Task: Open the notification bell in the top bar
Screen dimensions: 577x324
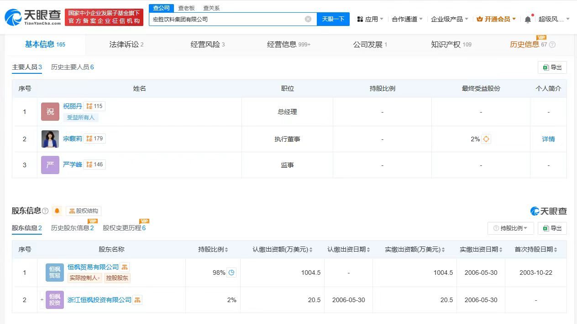Action: point(528,19)
